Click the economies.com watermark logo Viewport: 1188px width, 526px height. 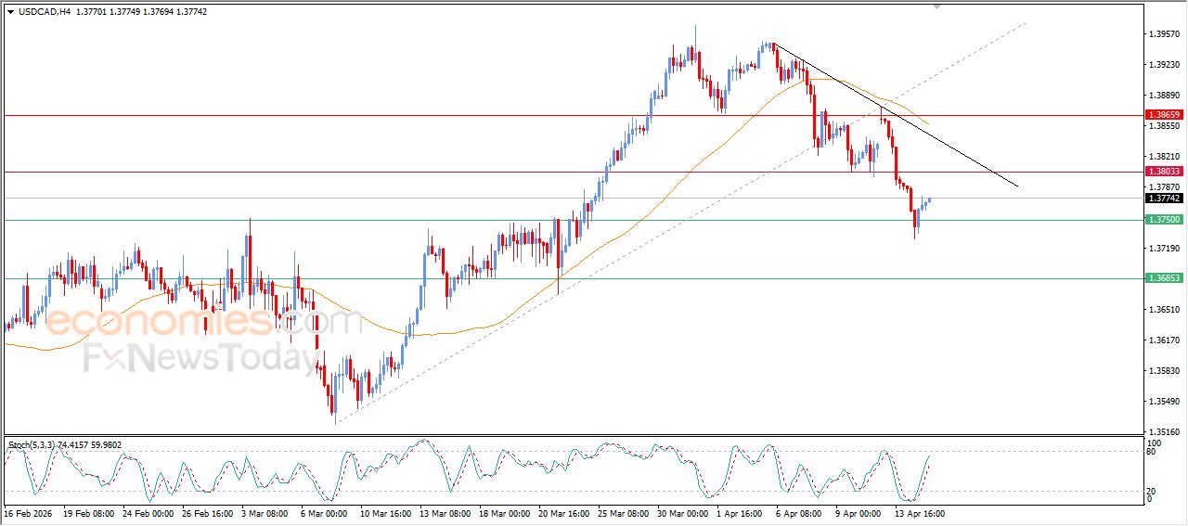203,322
